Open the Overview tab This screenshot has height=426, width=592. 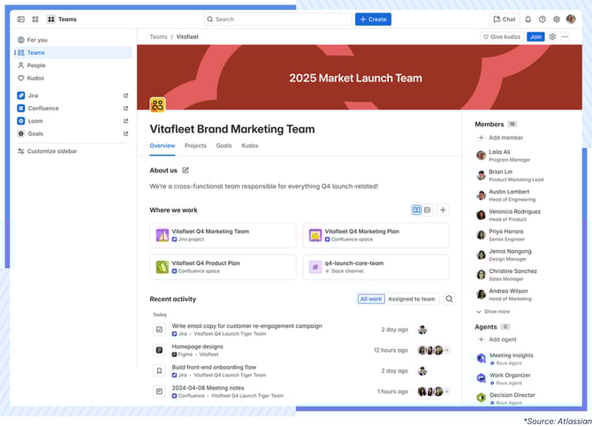(163, 146)
